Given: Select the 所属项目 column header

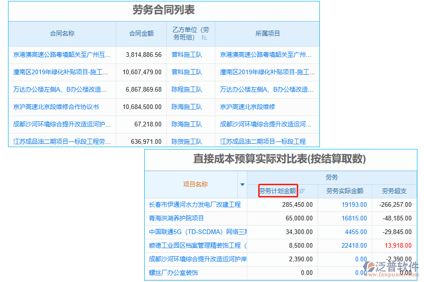Looking at the screenshot, I should 268,33.
